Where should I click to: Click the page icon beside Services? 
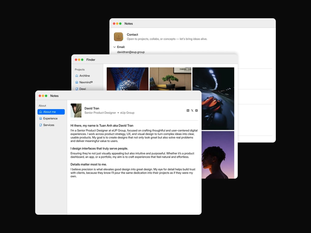pos(40,125)
